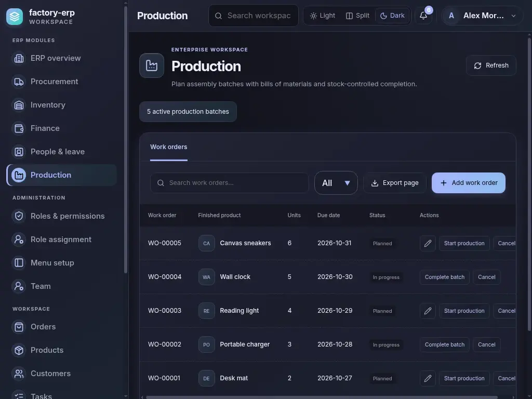
Task: Click the Roles & permissions shield icon
Action: tap(19, 216)
